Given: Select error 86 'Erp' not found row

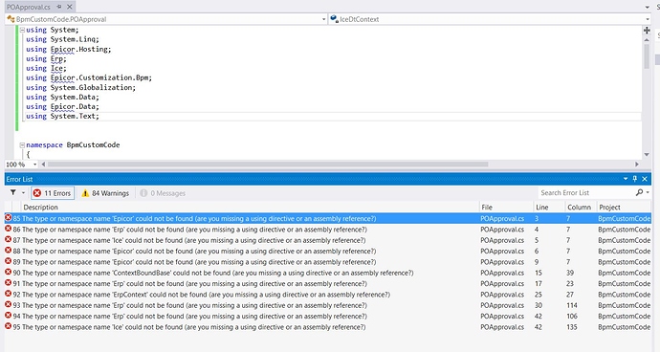Looking at the screenshot, I should 328,230.
